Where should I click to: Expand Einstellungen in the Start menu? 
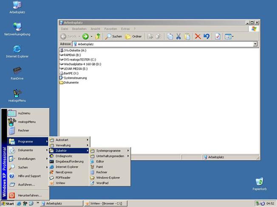(x=28, y=159)
